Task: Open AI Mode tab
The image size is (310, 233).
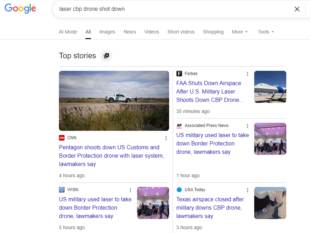Action: click(x=68, y=32)
